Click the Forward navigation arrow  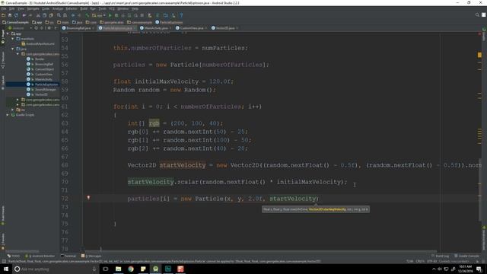[x=79, y=15]
